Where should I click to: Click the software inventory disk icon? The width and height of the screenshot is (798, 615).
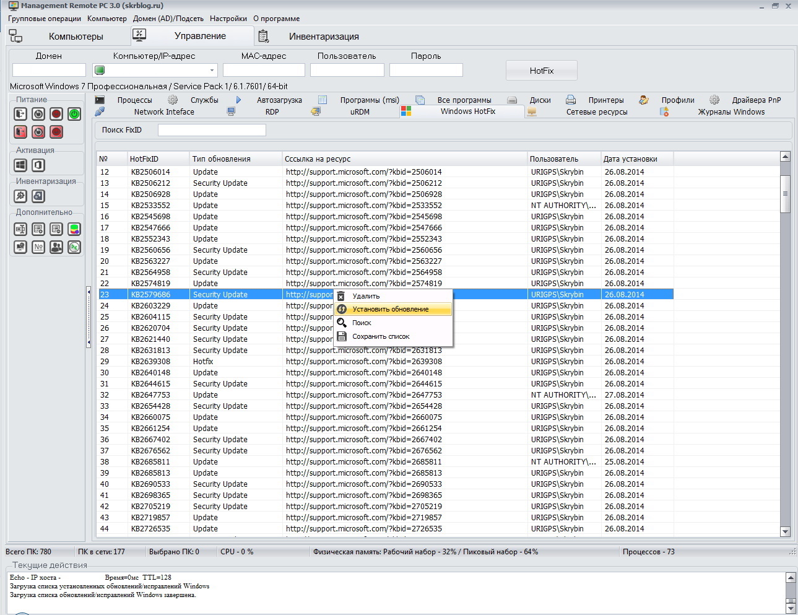click(38, 196)
